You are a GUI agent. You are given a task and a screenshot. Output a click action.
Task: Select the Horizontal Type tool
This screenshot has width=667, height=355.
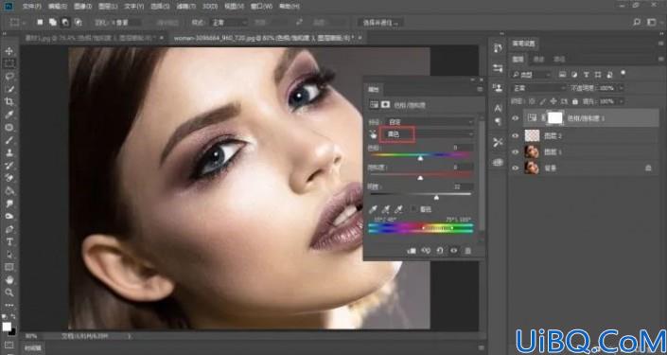point(9,241)
